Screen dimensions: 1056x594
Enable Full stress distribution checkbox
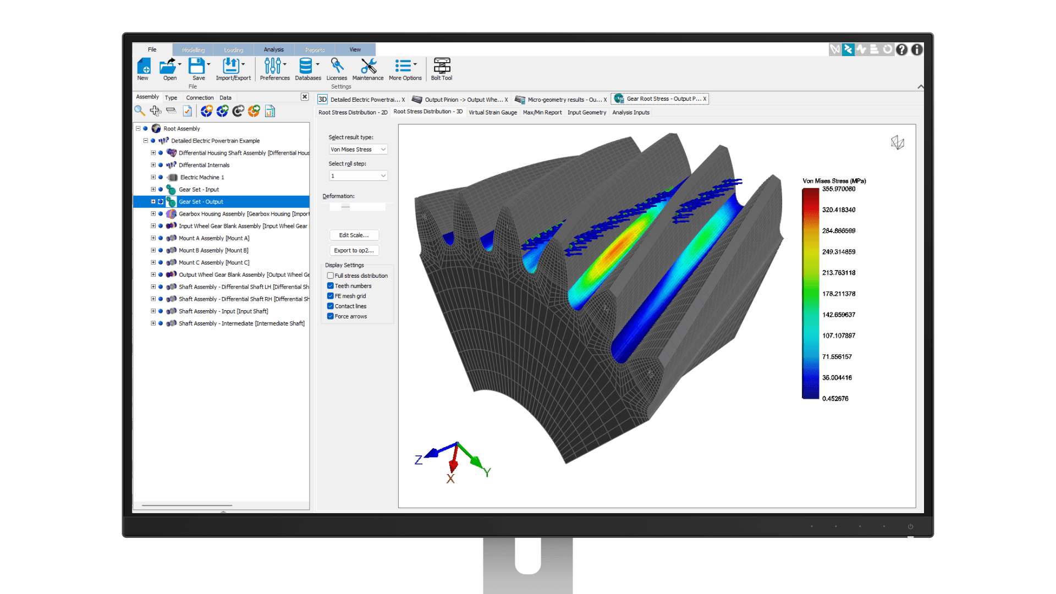coord(331,276)
